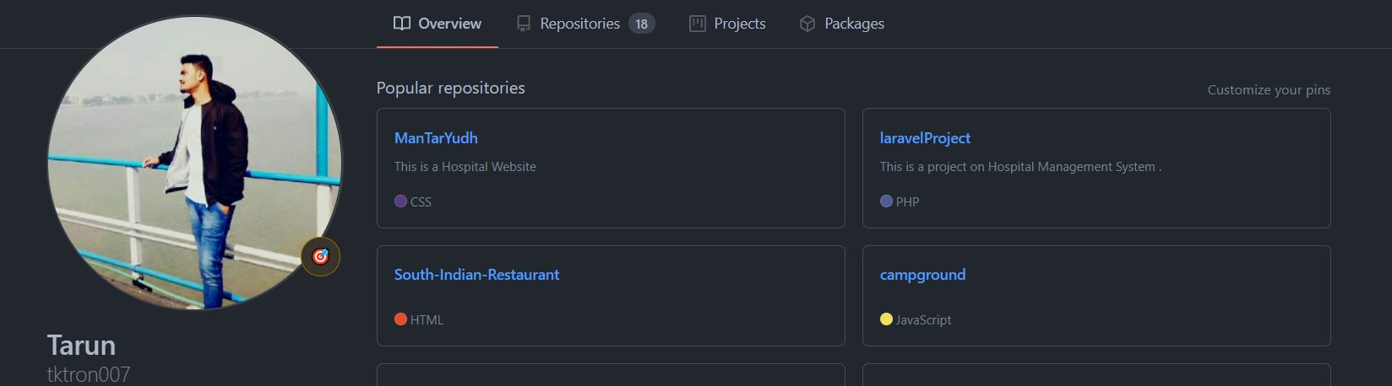
Task: Click the Packages cube icon
Action: [x=807, y=24]
